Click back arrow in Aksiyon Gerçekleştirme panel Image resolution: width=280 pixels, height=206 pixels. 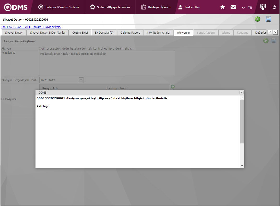pos(266,41)
